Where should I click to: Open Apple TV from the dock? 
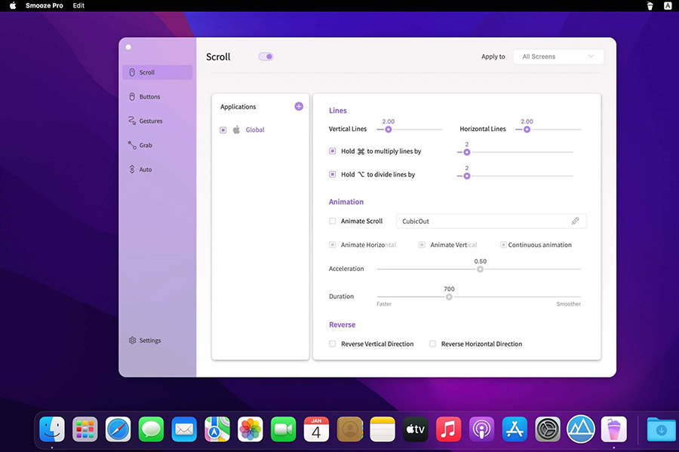[415, 429]
